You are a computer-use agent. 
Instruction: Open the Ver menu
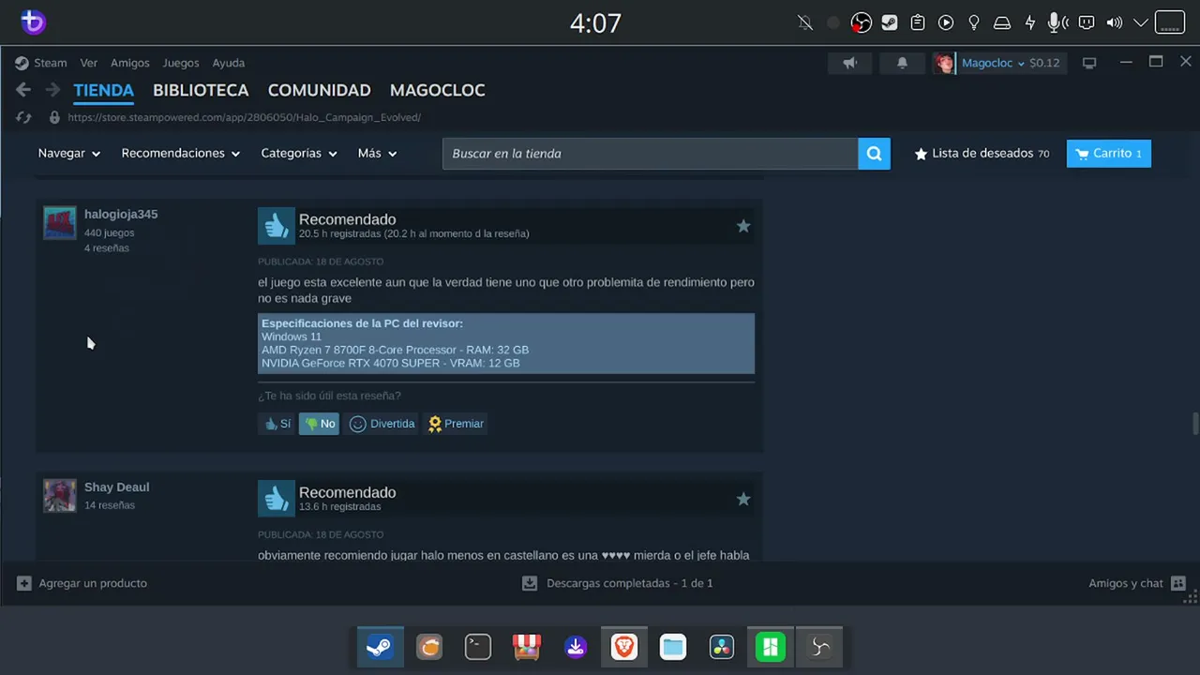pyautogui.click(x=88, y=63)
